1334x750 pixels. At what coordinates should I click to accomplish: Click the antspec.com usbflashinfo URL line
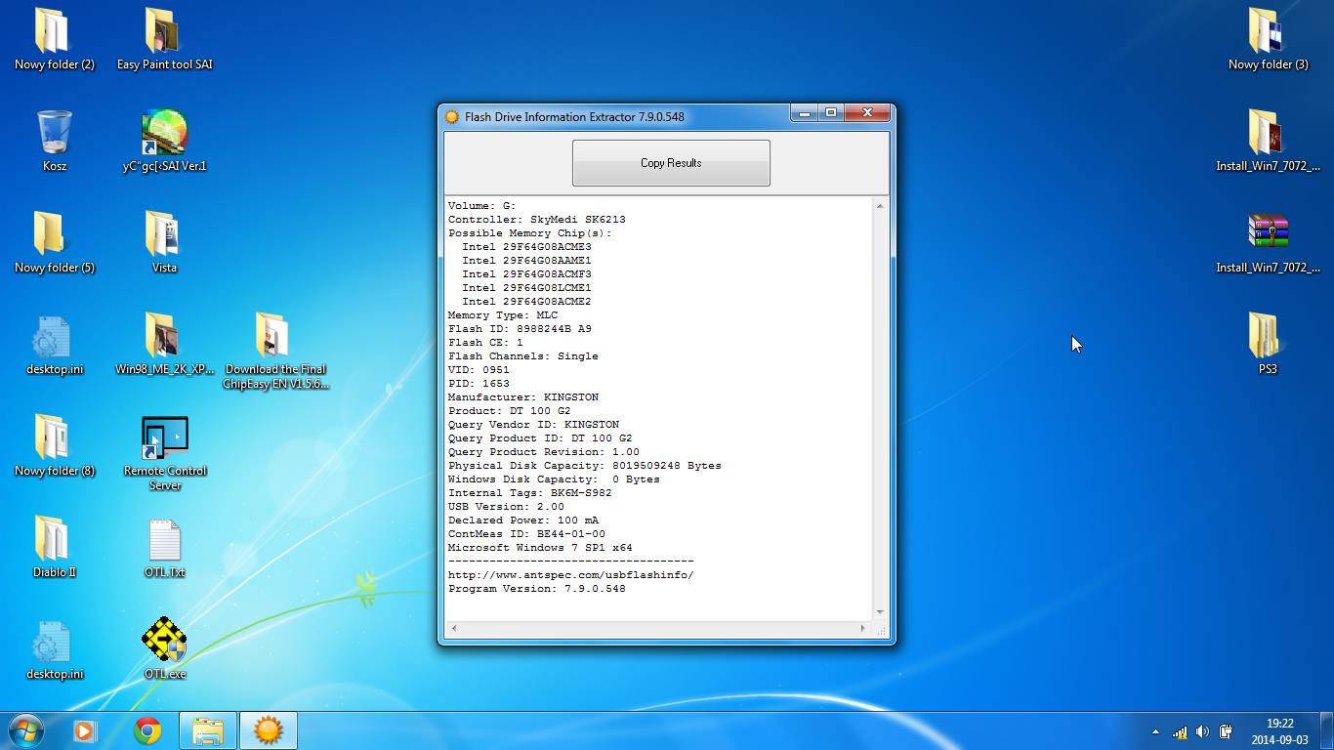point(570,575)
